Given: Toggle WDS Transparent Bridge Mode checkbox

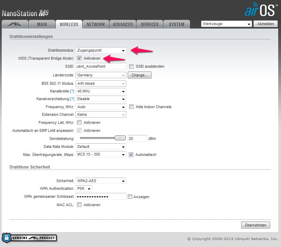Looking at the screenshot, I should [79, 58].
